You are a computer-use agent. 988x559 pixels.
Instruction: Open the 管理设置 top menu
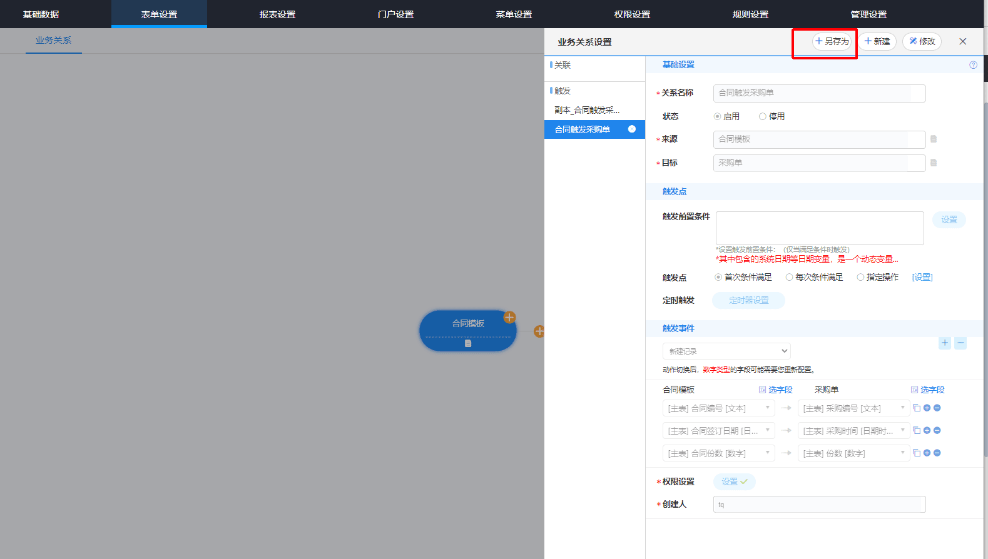click(868, 14)
